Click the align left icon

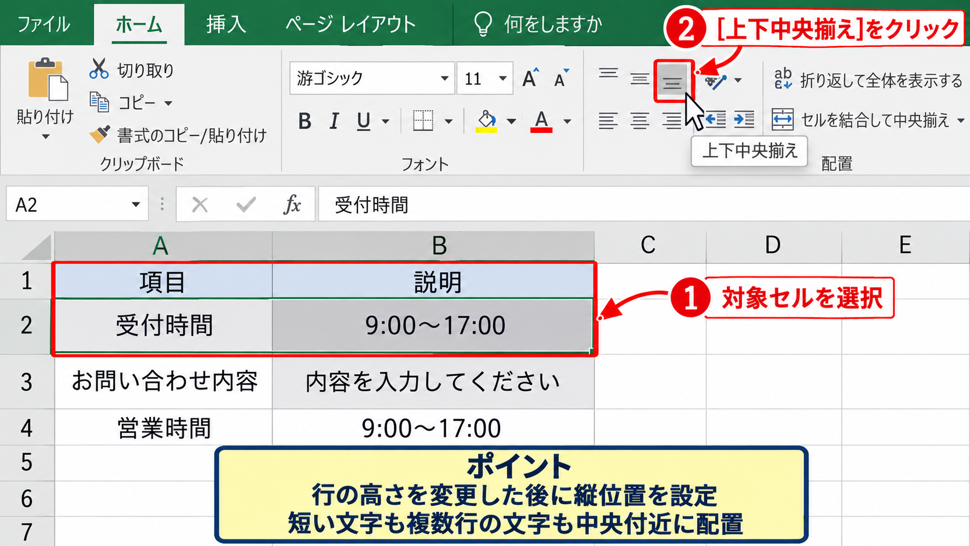coord(608,121)
